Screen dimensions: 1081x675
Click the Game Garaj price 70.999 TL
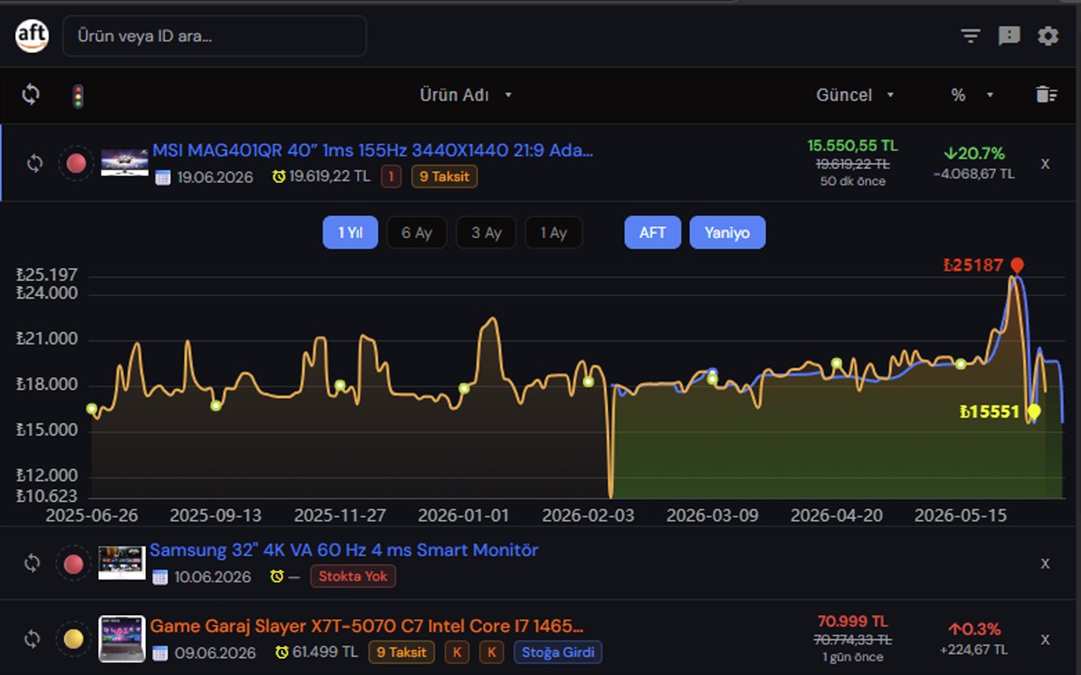(852, 622)
